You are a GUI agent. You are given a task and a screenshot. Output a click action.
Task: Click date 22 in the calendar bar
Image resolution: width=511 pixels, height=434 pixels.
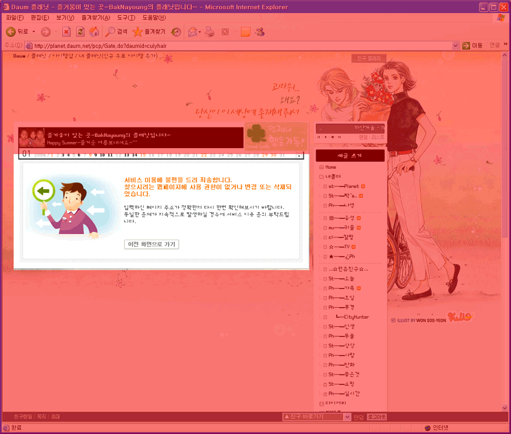click(204, 155)
